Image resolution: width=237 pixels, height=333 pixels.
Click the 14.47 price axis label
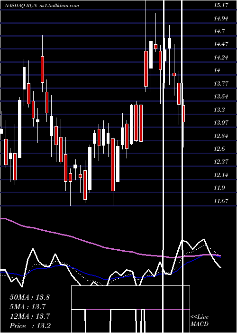pos(221,44)
